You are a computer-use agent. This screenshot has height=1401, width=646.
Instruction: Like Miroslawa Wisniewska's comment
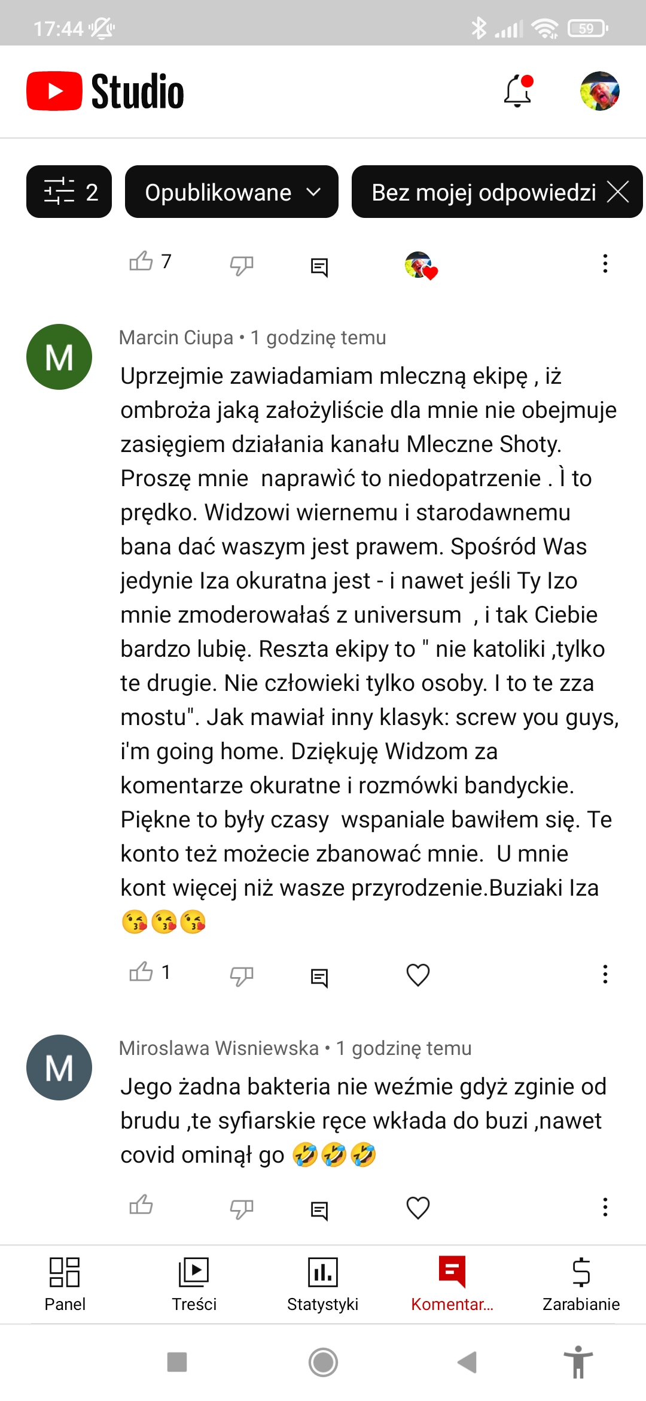(141, 1205)
